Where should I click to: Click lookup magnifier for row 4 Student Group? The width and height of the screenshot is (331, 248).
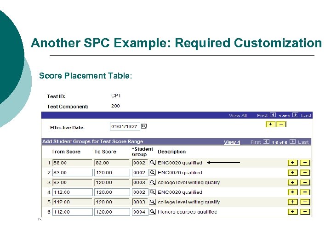[x=153, y=192]
